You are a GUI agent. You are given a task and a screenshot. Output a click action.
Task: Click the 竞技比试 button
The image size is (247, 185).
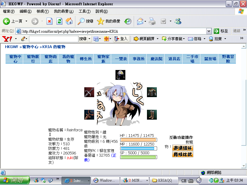(182, 154)
